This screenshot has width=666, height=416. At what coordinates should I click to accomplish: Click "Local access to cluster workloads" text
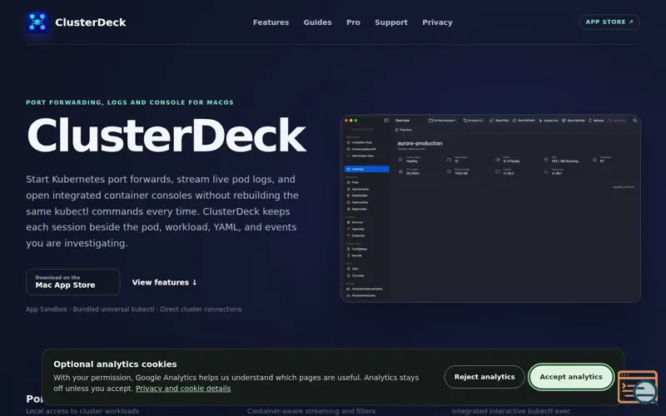click(82, 411)
